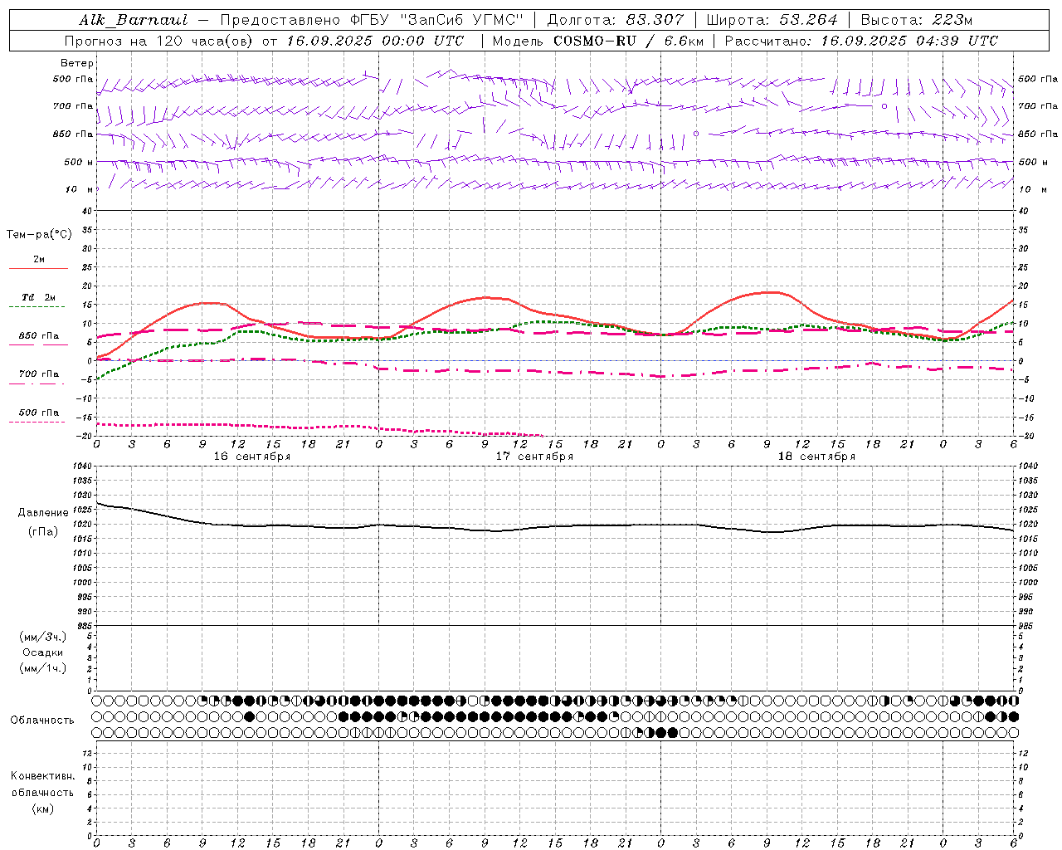
Task: Click the 500 м wind level label on left
Action: (x=80, y=162)
